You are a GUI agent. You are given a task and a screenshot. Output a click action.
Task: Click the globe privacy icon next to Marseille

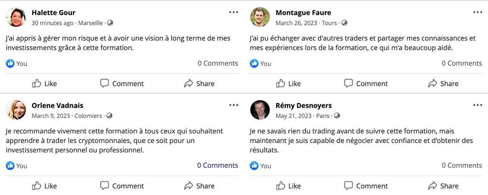pos(110,23)
